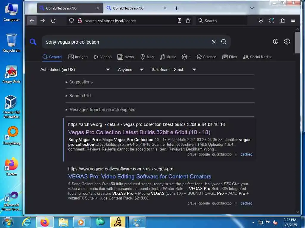Screen dimensions: 305x228
Task: Select the Map category tab
Action: pos(147,57)
